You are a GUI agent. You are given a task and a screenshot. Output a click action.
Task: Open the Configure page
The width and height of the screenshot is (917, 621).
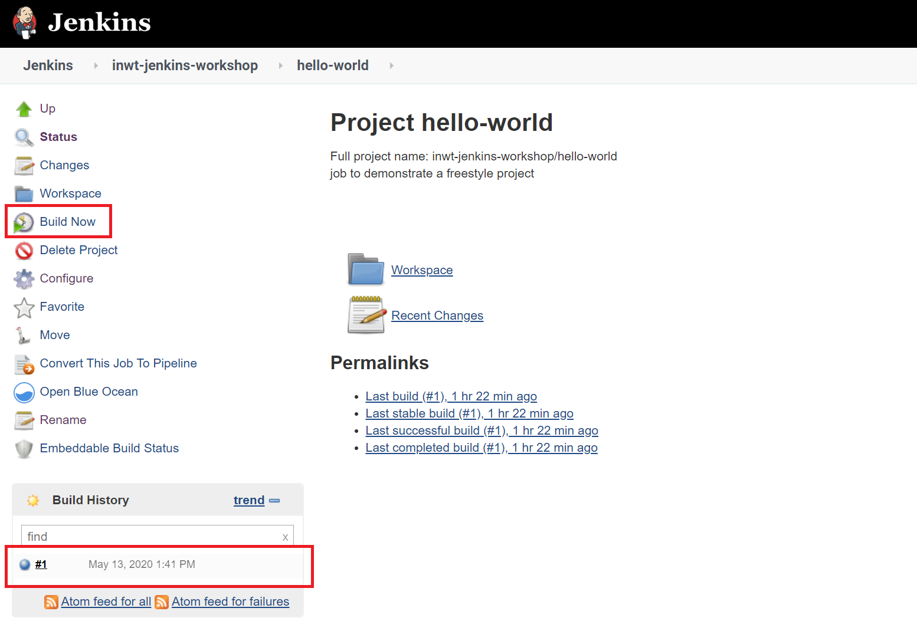click(67, 278)
